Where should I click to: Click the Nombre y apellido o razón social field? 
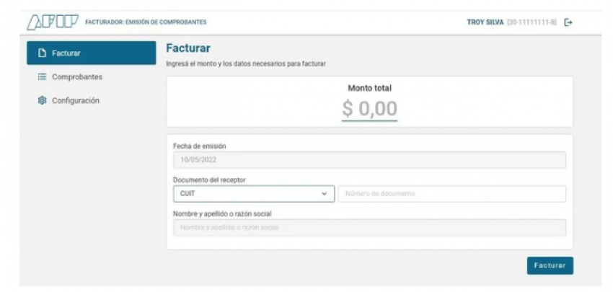coord(369,228)
